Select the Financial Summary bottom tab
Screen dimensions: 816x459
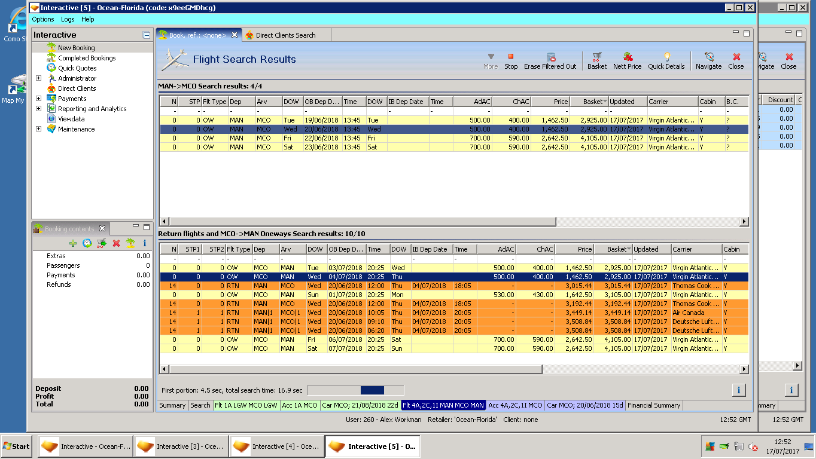tap(653, 405)
